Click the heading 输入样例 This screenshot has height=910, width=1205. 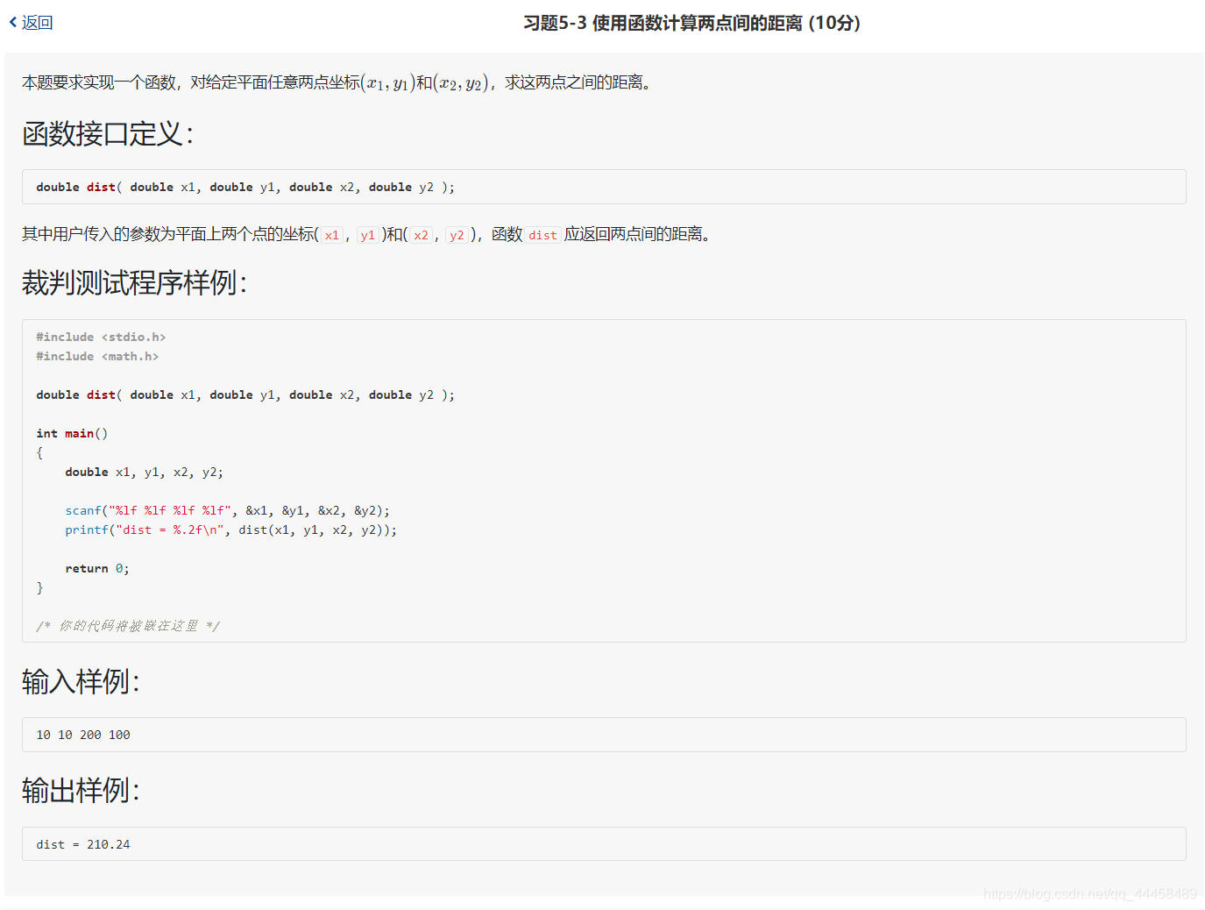pyautogui.click(x=81, y=681)
